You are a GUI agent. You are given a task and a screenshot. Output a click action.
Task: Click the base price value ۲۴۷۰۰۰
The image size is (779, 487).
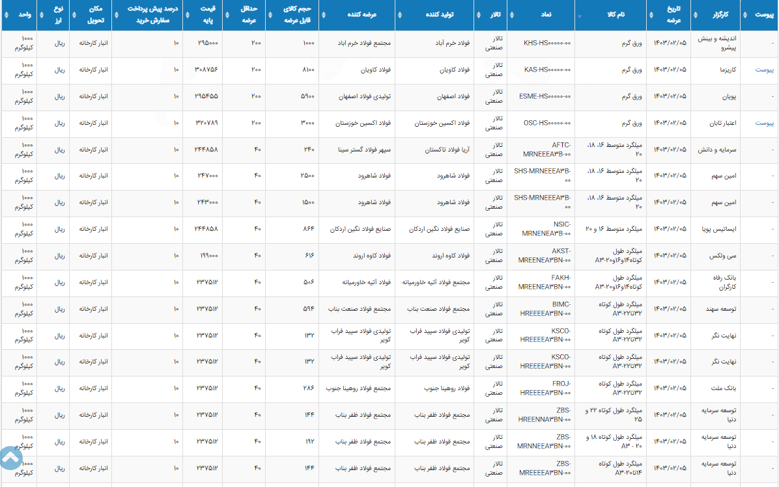click(208, 176)
